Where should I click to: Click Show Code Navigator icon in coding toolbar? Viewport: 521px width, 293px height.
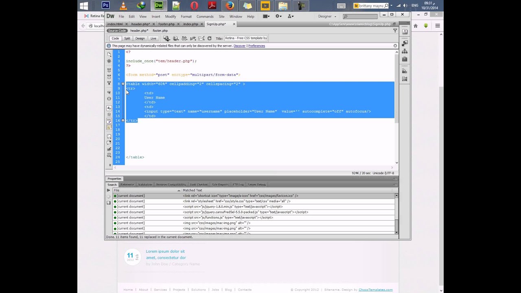coord(109,61)
